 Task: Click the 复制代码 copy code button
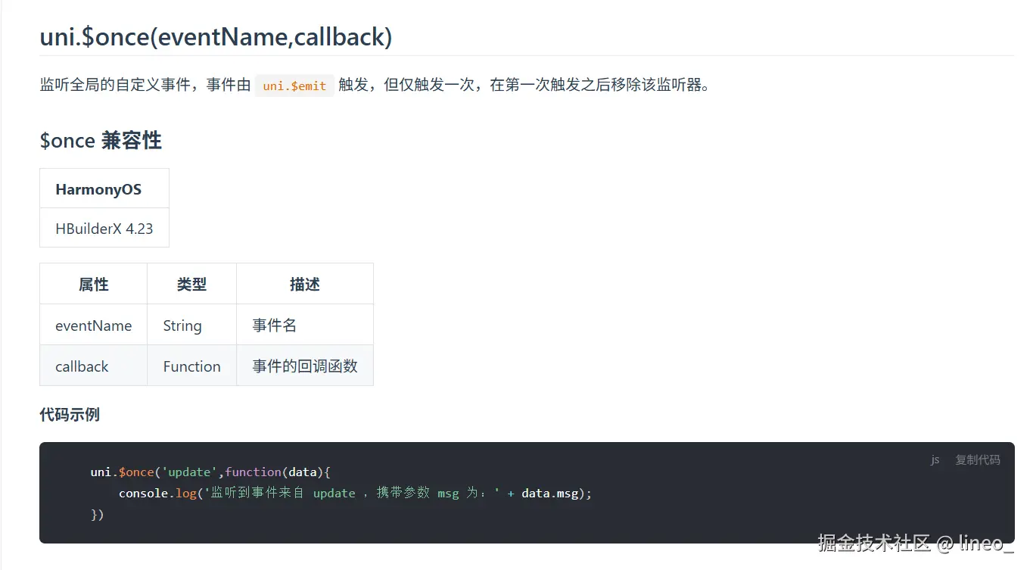[x=977, y=459]
